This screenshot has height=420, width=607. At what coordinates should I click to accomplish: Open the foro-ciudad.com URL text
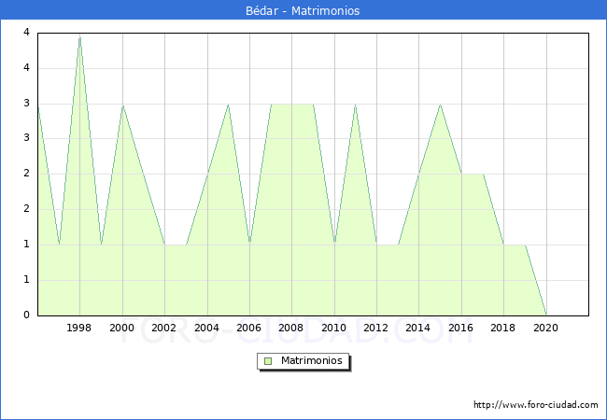(536, 405)
